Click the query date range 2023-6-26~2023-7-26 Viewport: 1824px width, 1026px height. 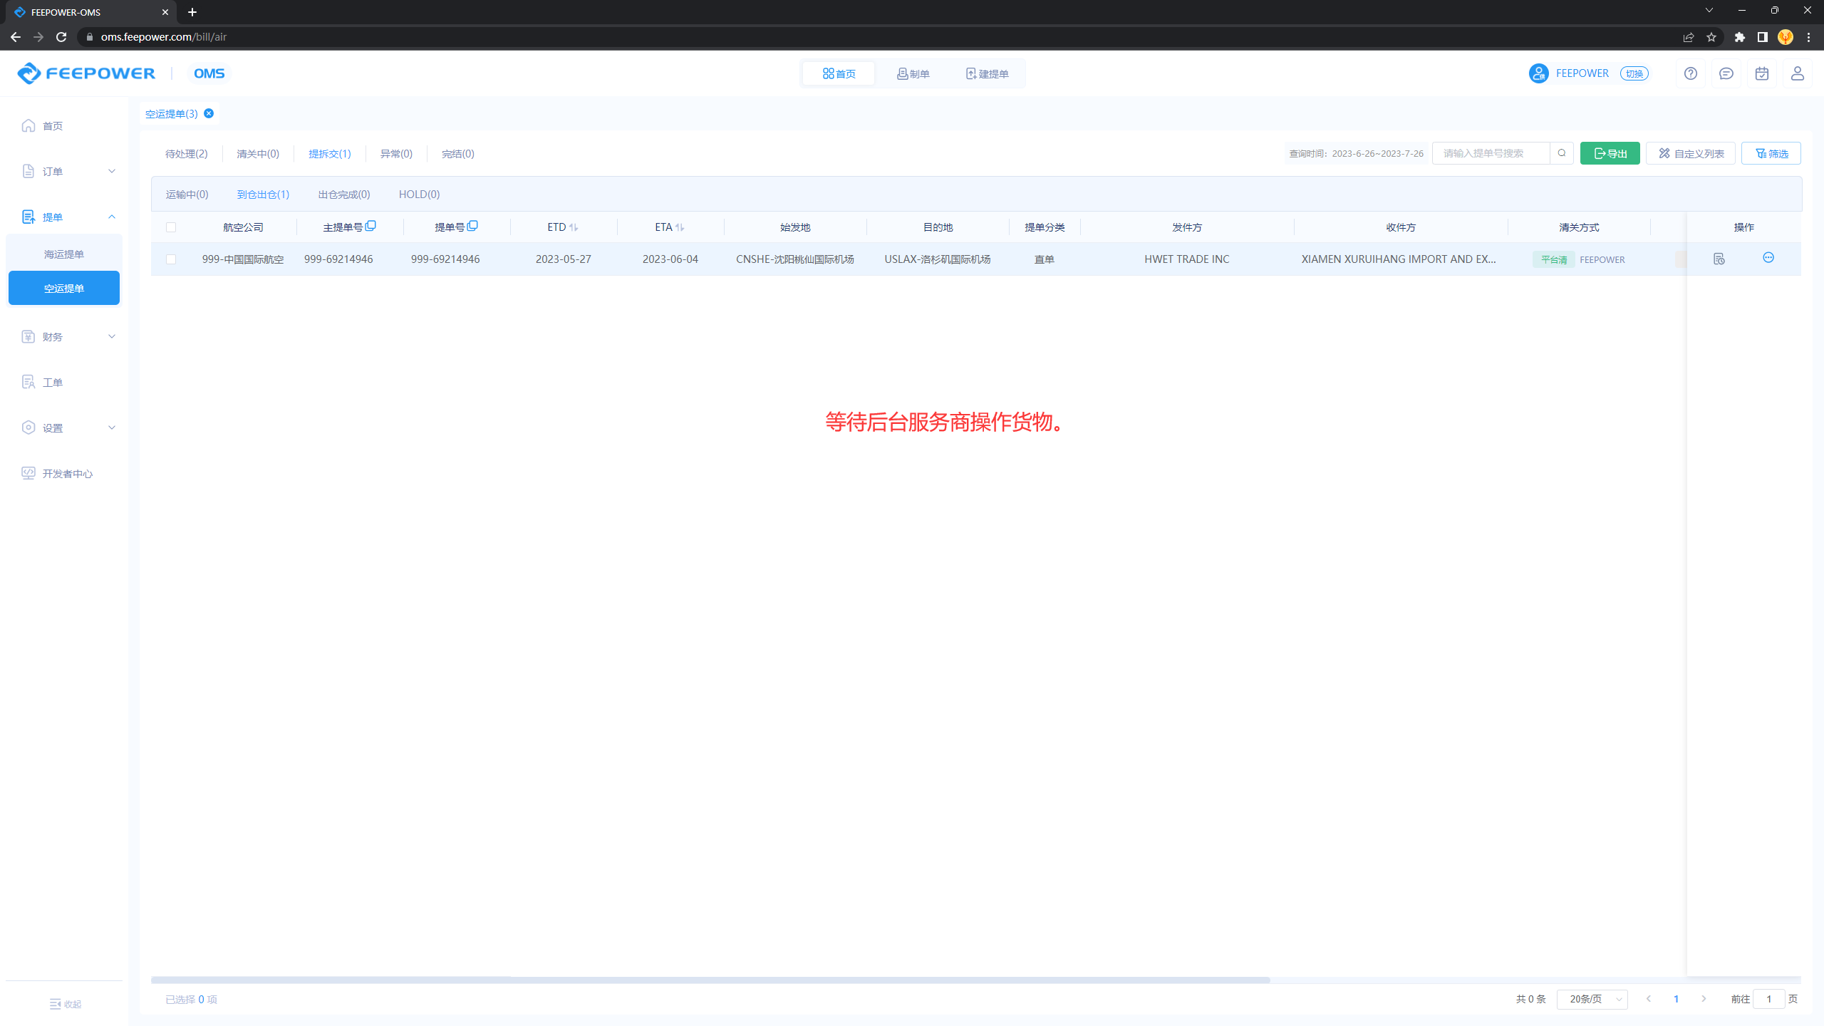(x=1377, y=153)
